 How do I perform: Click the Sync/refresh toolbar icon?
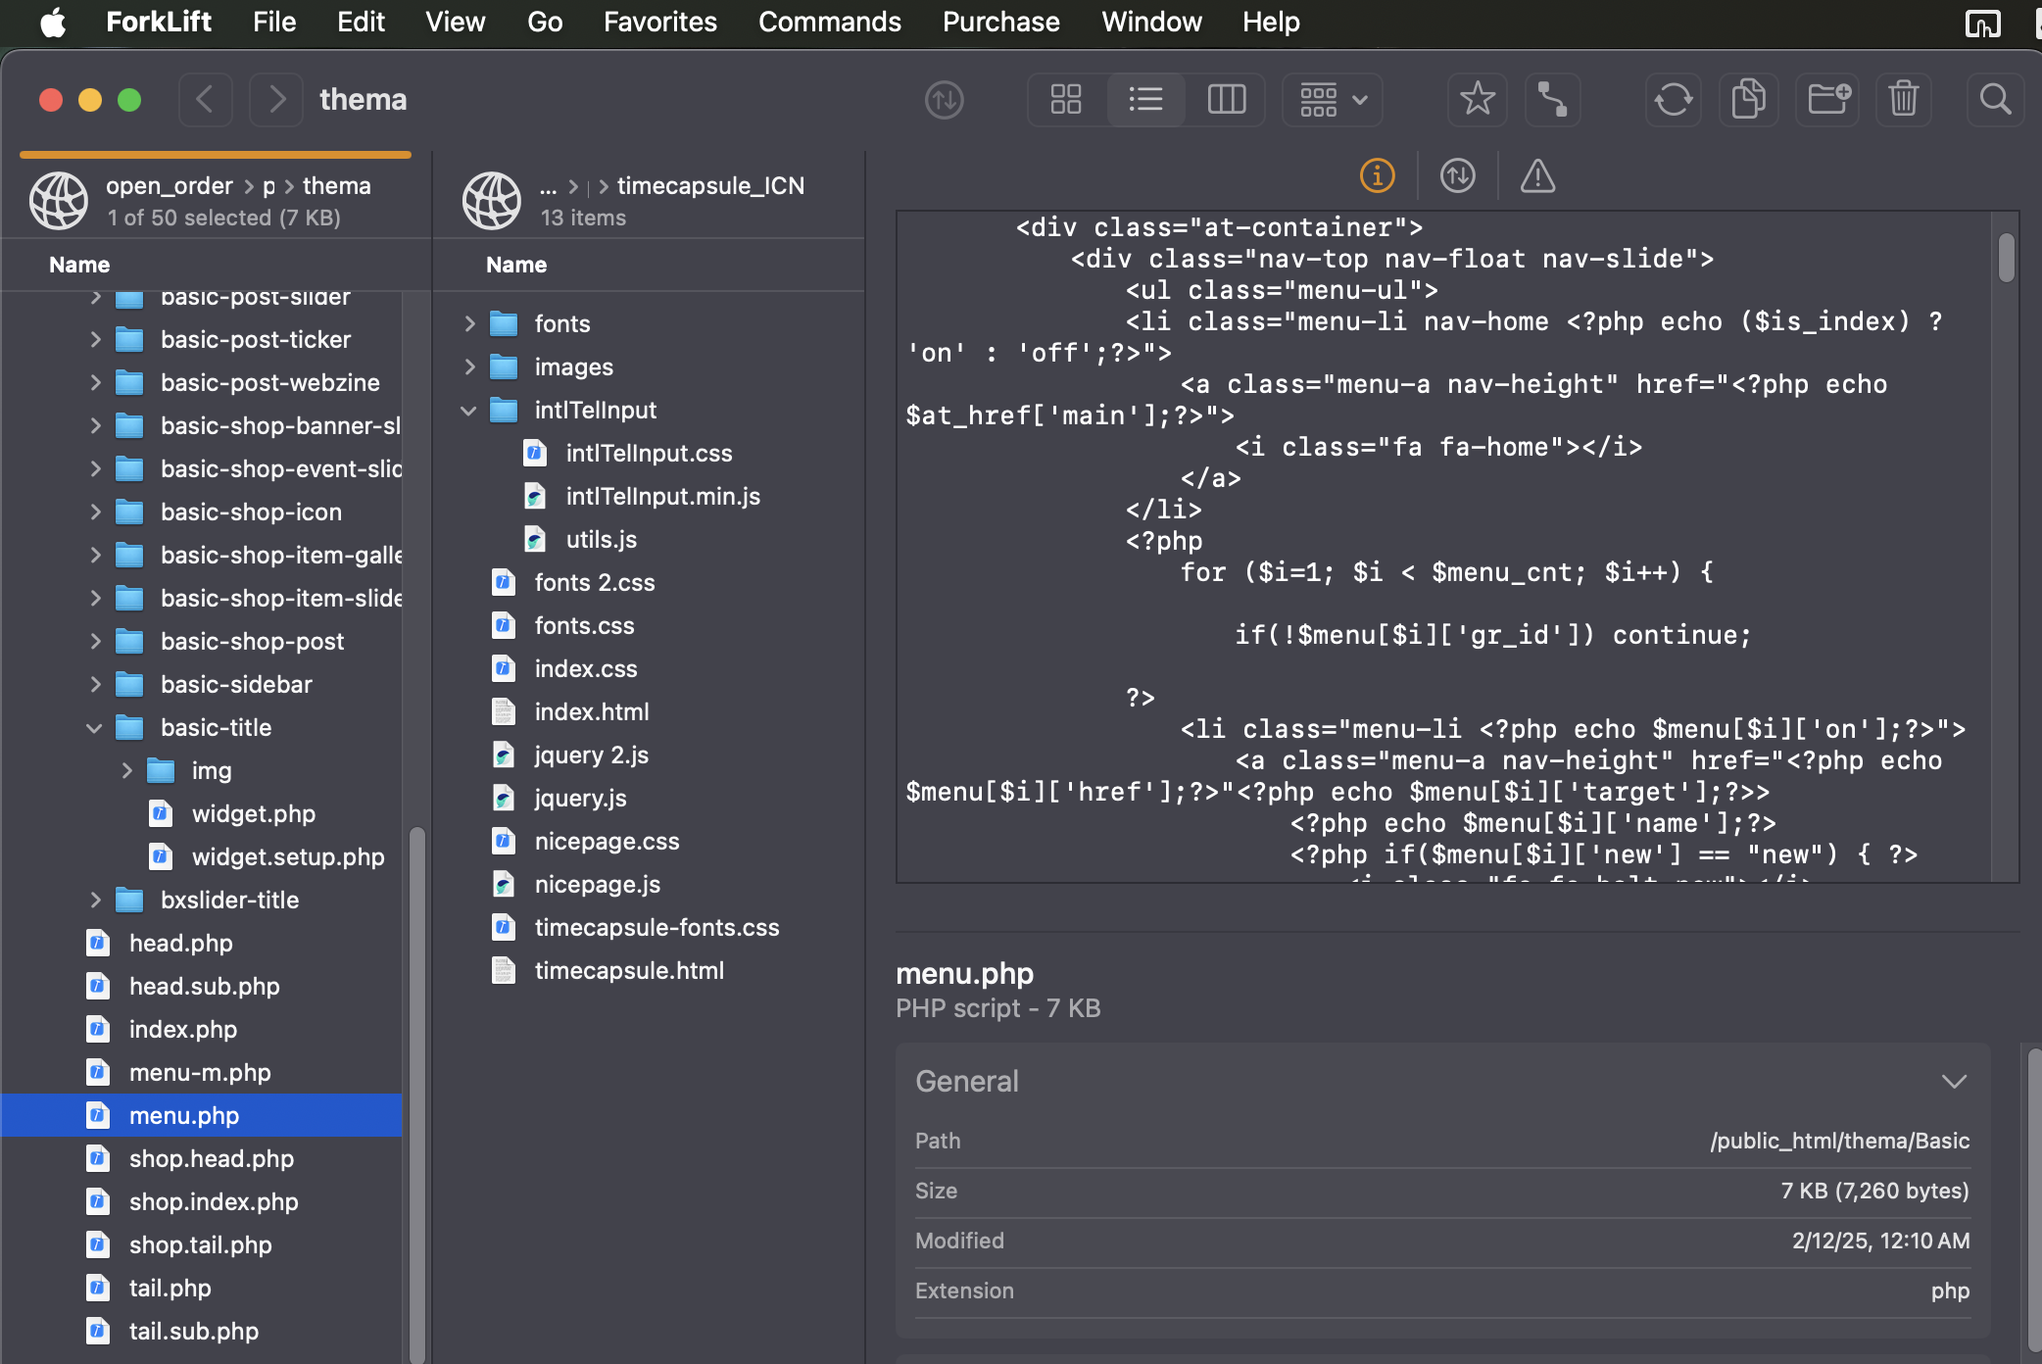coord(1673,99)
